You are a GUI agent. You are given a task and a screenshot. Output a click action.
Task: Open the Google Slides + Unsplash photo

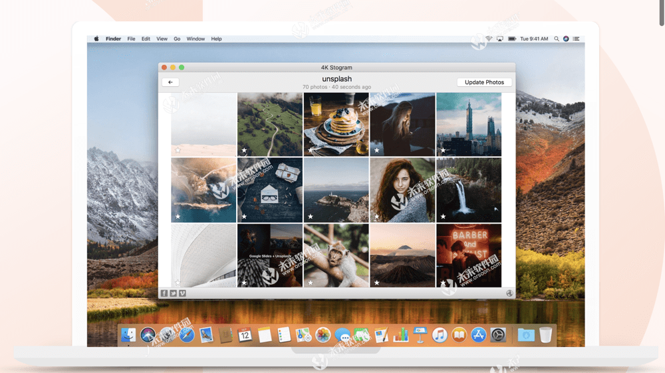[x=270, y=256]
